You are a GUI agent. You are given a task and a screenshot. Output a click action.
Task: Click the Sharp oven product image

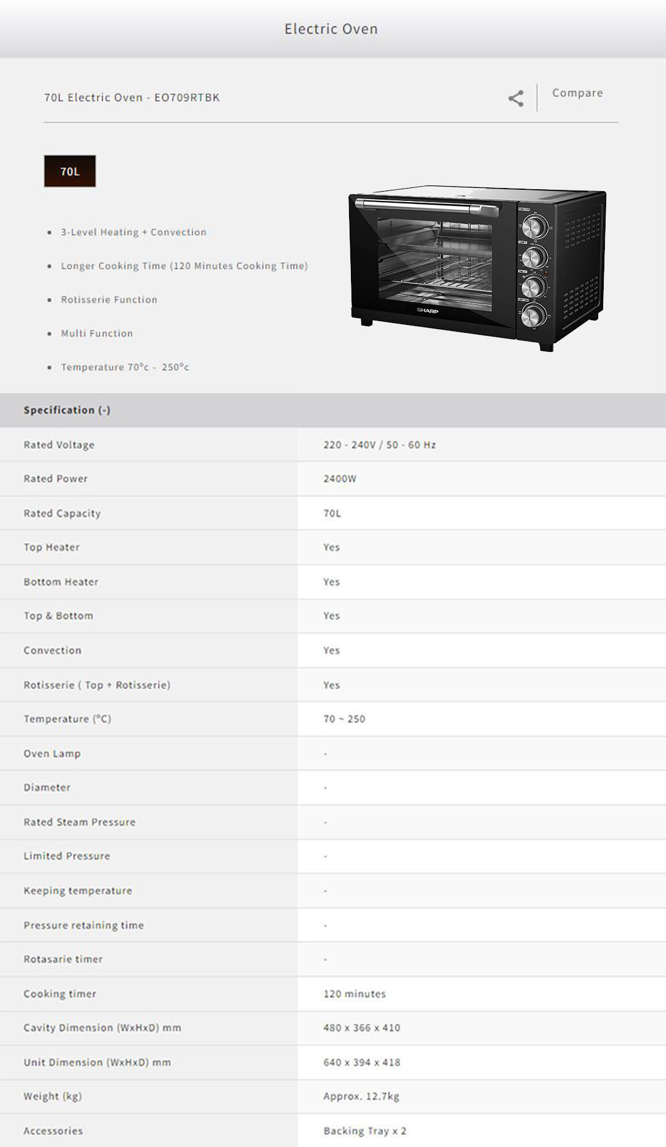coord(477,268)
